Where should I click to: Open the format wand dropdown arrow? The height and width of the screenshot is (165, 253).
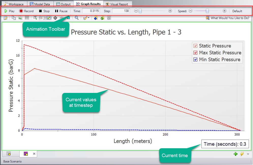tap(89, 18)
